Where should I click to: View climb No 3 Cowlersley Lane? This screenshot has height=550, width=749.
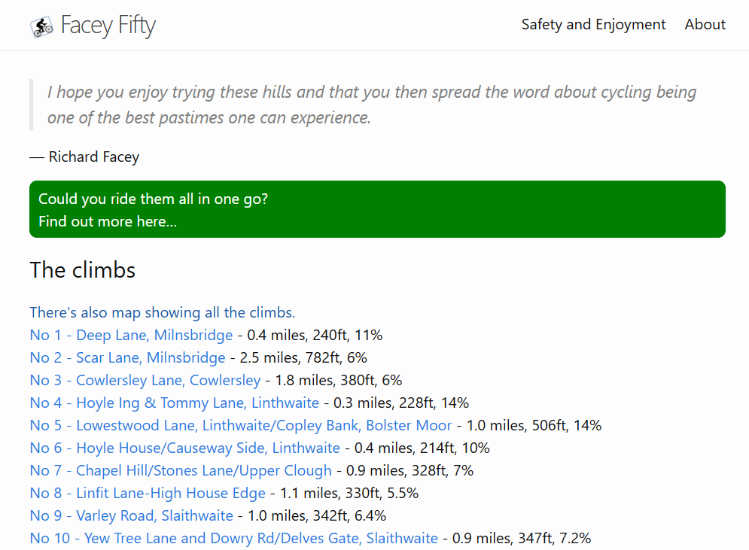pos(145,381)
